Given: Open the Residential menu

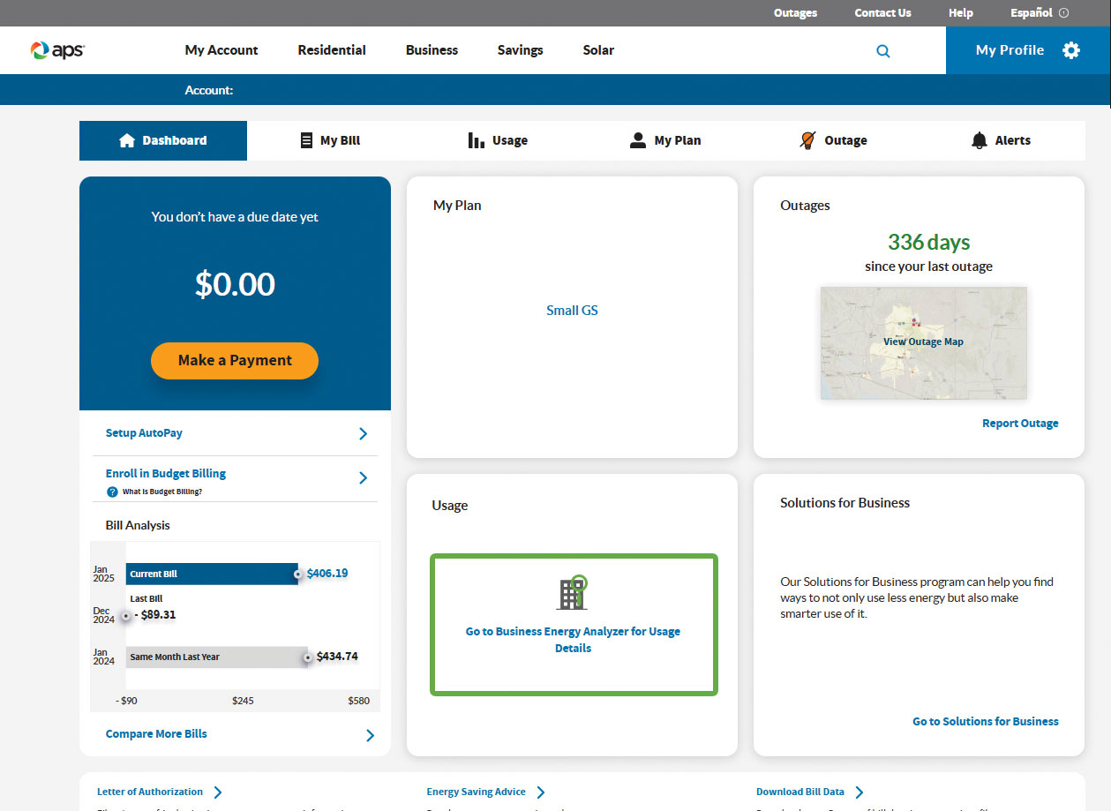Looking at the screenshot, I should tap(332, 50).
